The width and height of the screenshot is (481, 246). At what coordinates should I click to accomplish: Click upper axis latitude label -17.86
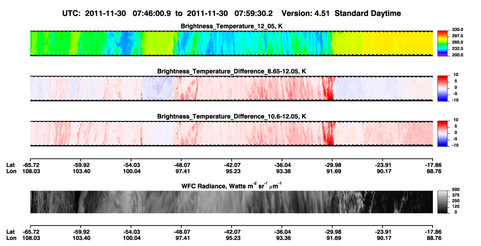pyautogui.click(x=433, y=165)
